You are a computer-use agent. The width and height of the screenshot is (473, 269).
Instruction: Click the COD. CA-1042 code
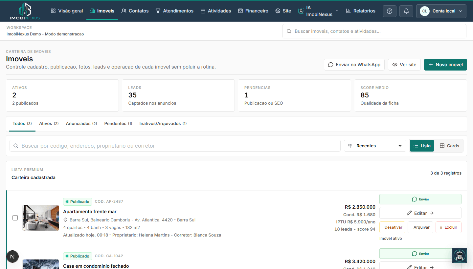click(109, 256)
